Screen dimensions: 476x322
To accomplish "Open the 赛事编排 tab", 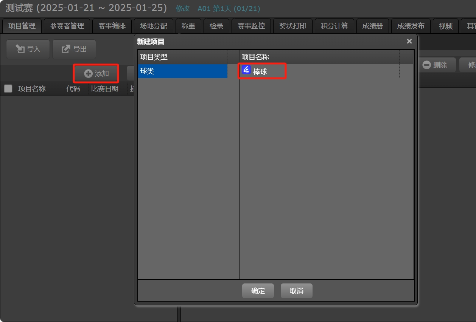I will (x=112, y=26).
